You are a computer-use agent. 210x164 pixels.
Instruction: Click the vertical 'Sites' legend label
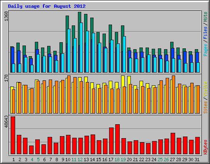pyautogui.click(x=205, y=107)
